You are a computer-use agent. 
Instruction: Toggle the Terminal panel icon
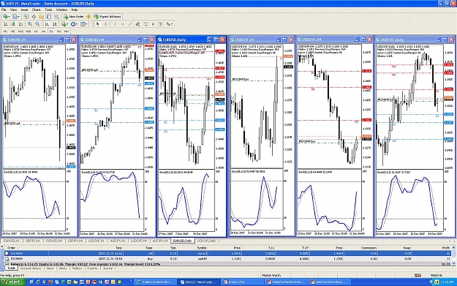[x=49, y=17]
